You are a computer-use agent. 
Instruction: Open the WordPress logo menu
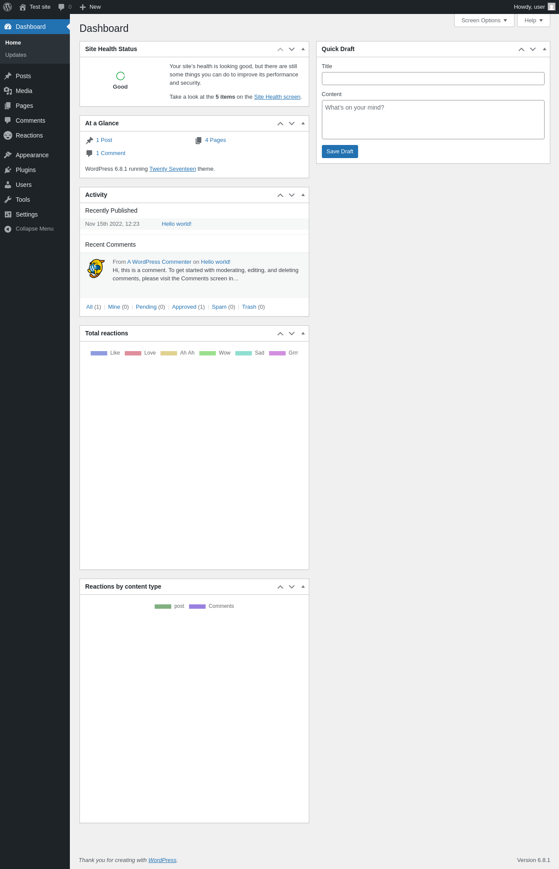7,7
